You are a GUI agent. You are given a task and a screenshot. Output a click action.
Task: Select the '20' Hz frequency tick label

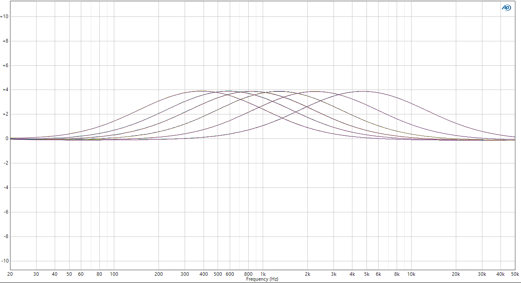click(10, 274)
